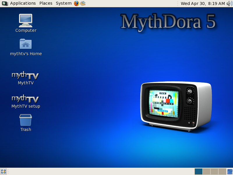Click the volume speaker icon in the panel
The image size is (233, 175).
[x=230, y=3]
